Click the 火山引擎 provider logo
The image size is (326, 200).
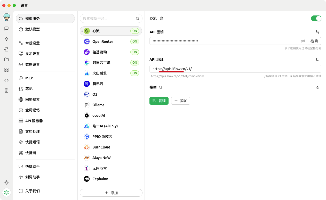pyautogui.click(x=87, y=73)
